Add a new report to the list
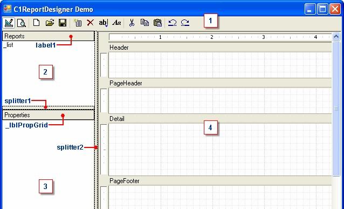Screen dimensions: 344x209 click(x=78, y=23)
